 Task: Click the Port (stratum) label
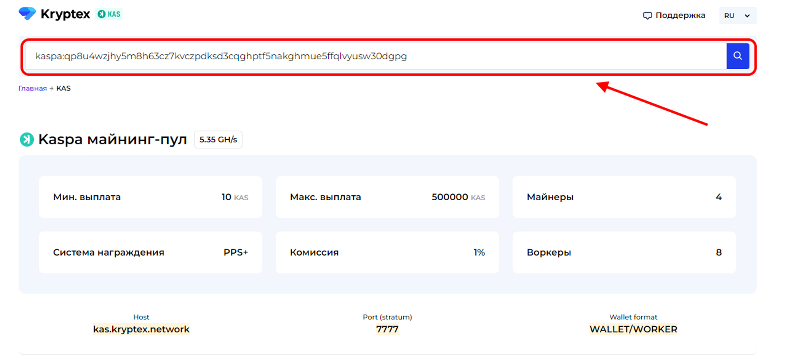[x=387, y=317]
